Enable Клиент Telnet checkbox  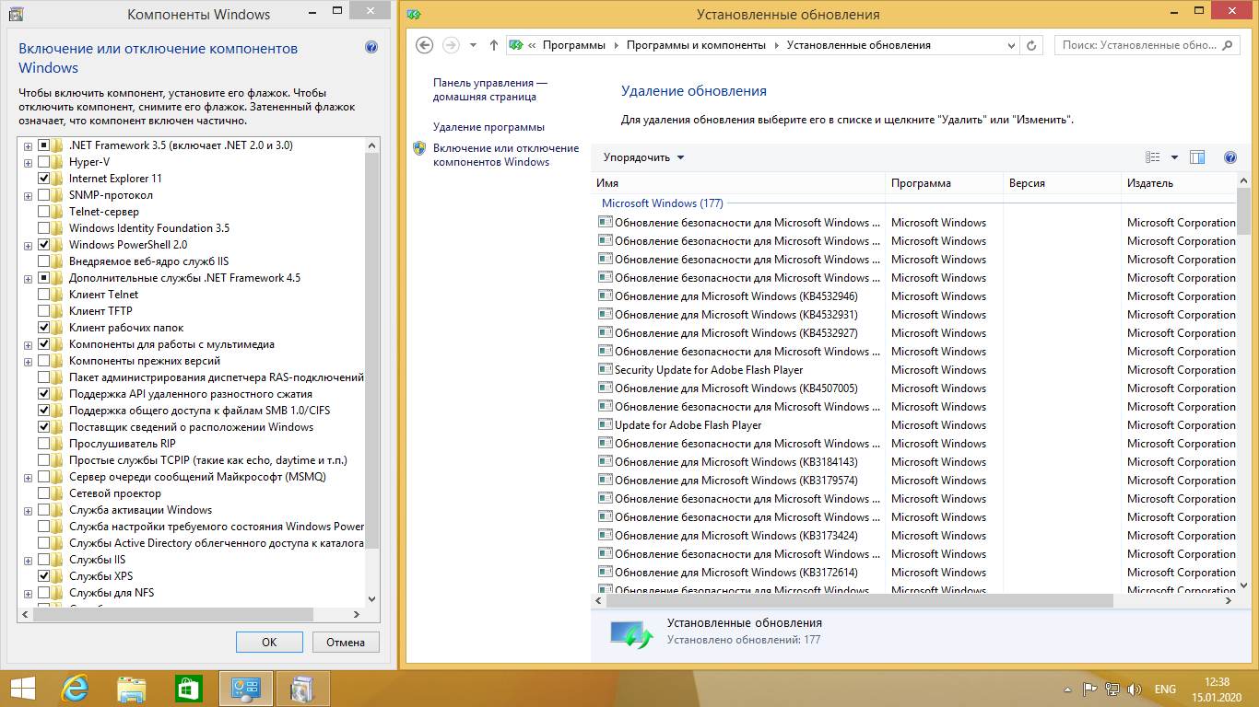click(x=43, y=294)
